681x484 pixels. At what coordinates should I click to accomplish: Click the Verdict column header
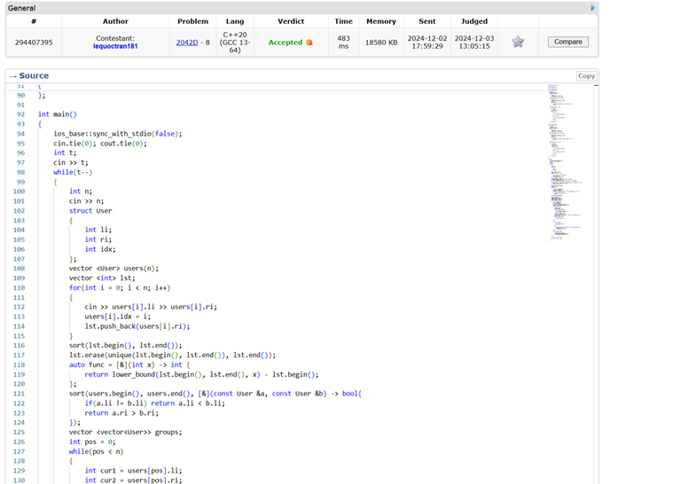tap(291, 21)
